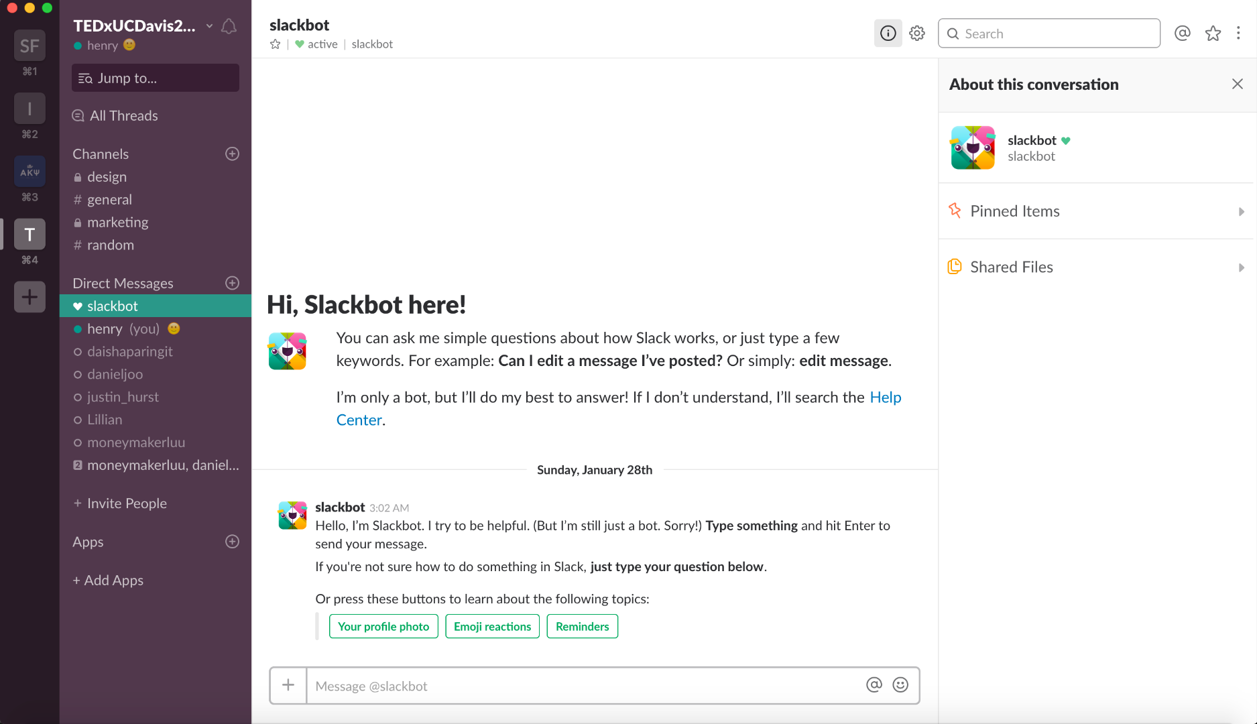Open the more options vertical dots menu

click(1238, 34)
